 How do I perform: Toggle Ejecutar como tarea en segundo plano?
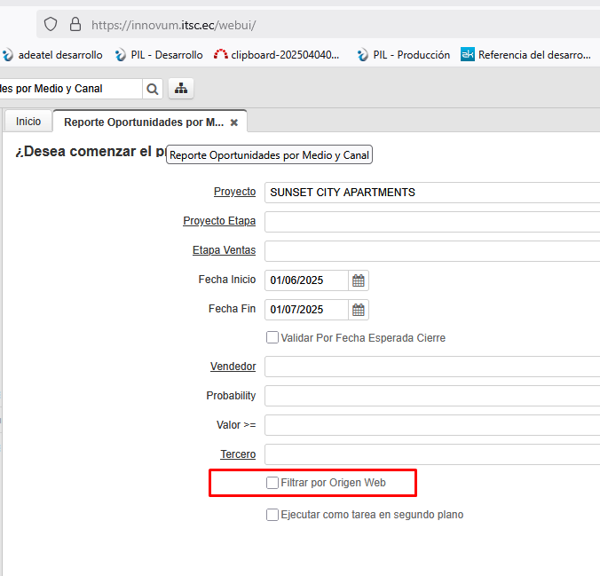(272, 515)
